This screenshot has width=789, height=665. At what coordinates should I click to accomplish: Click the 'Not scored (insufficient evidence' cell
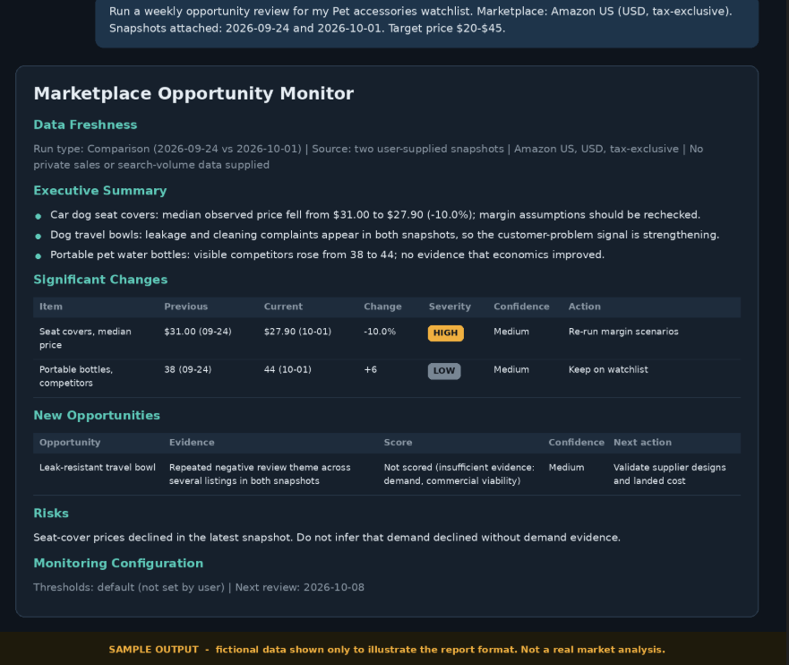pos(459,474)
